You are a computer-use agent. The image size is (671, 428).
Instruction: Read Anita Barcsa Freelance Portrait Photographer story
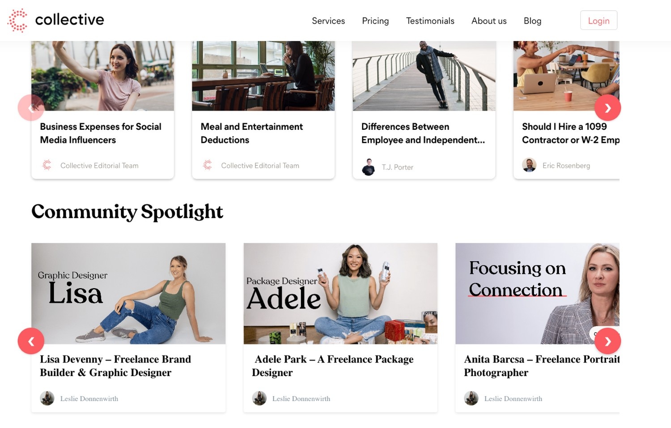click(x=542, y=366)
